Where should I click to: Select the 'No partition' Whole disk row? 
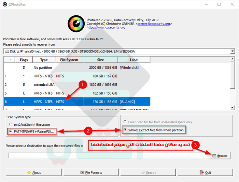tap(77, 68)
